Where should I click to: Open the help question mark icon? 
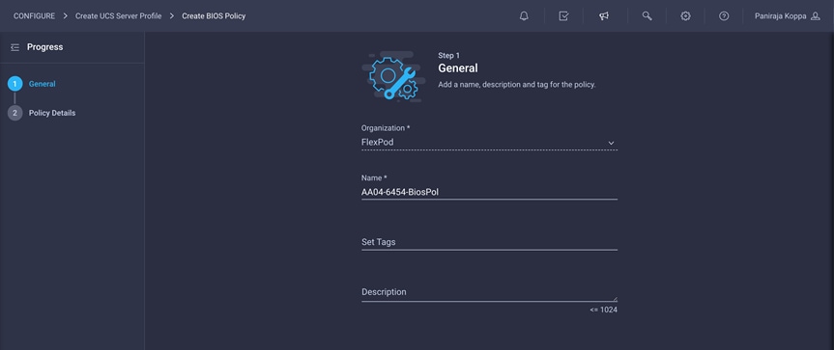(724, 15)
